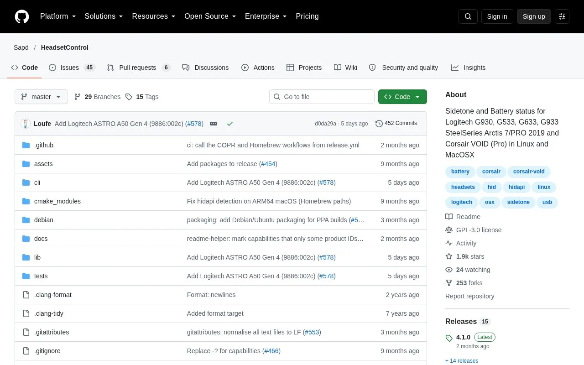Open the 29 Branches link
The height and width of the screenshot is (365, 584).
coord(97,97)
